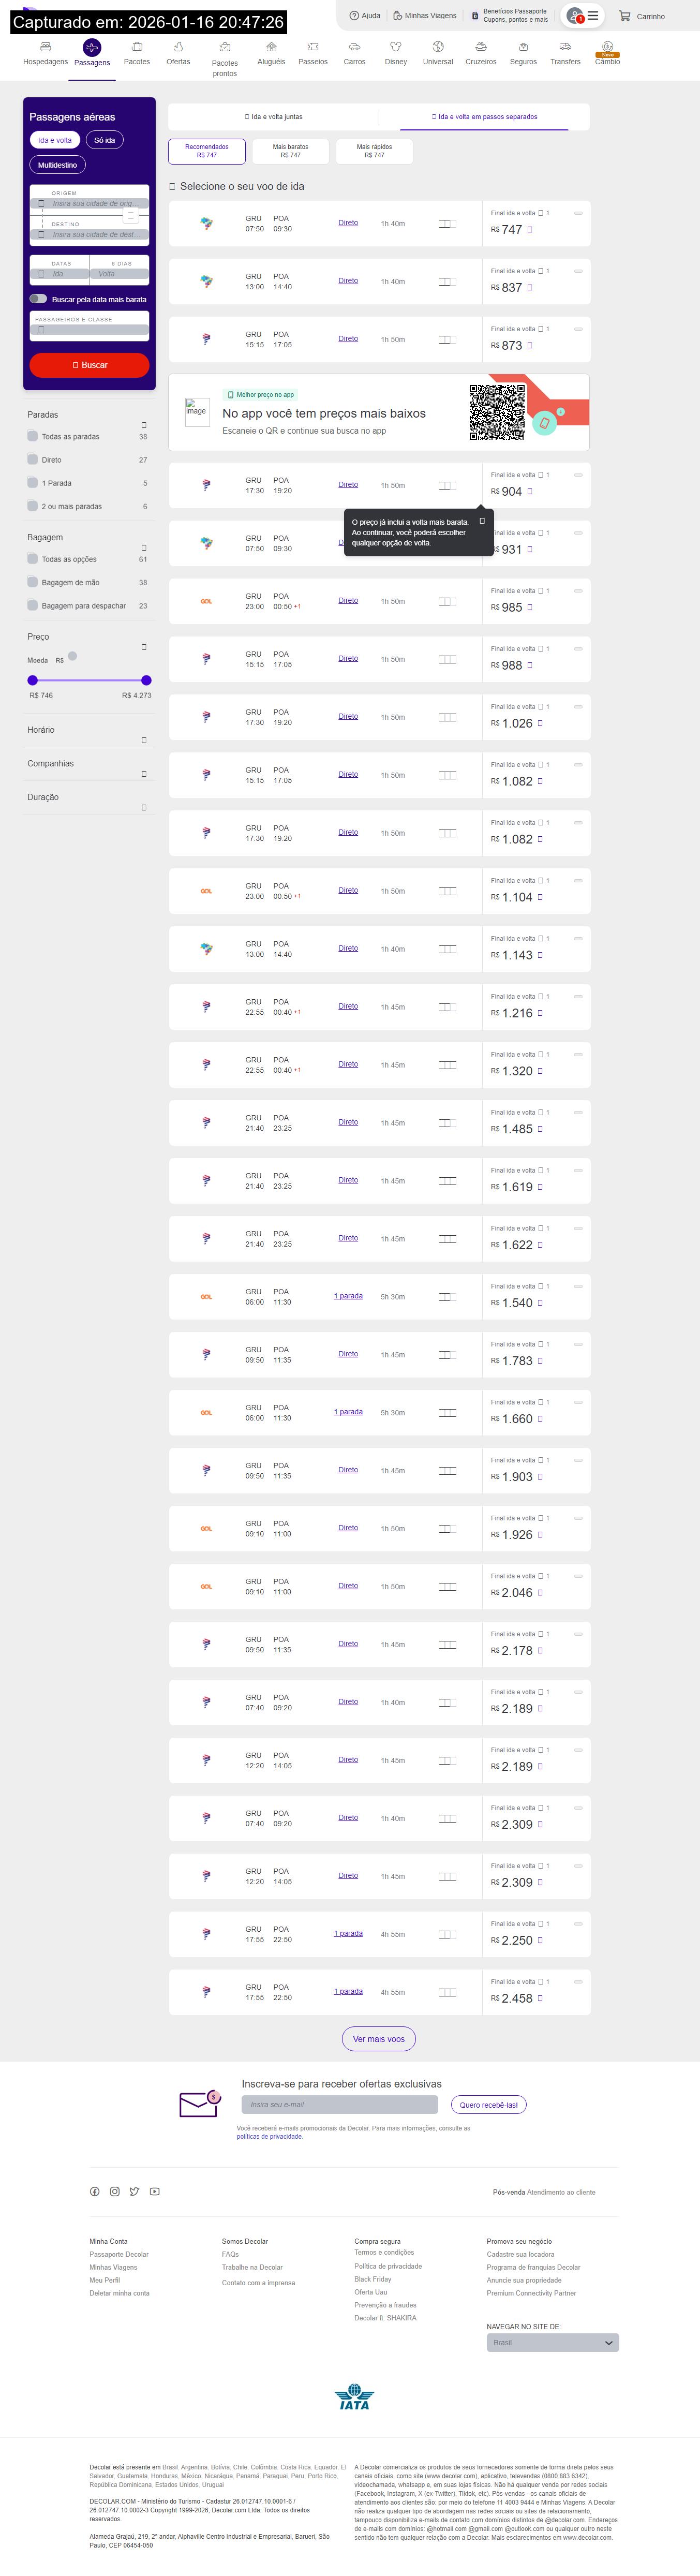The image size is (700, 2576).
Task: Expand the Companhias filter section
Action: click(144, 774)
